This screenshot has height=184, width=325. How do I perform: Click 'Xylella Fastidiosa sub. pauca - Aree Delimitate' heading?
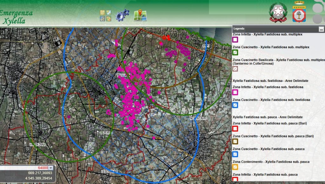click(268, 117)
